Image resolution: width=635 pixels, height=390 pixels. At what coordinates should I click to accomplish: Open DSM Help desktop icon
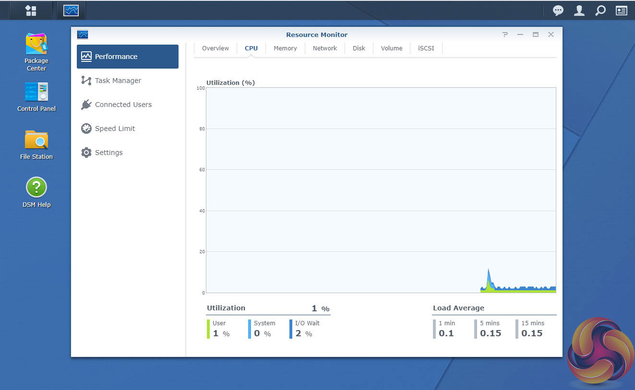tap(36, 187)
